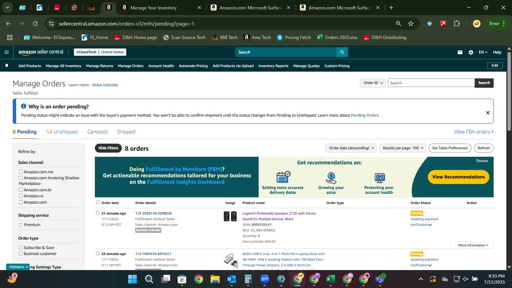The image size is (512, 288).
Task: Open Calculator from the taskbar
Action: (248, 279)
